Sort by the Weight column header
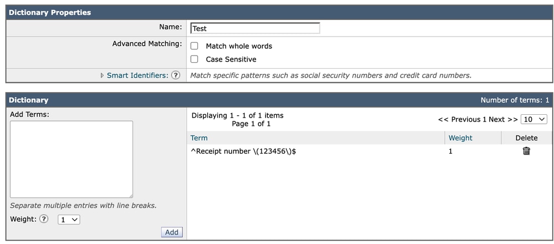The width and height of the screenshot is (554, 244). [x=460, y=138]
